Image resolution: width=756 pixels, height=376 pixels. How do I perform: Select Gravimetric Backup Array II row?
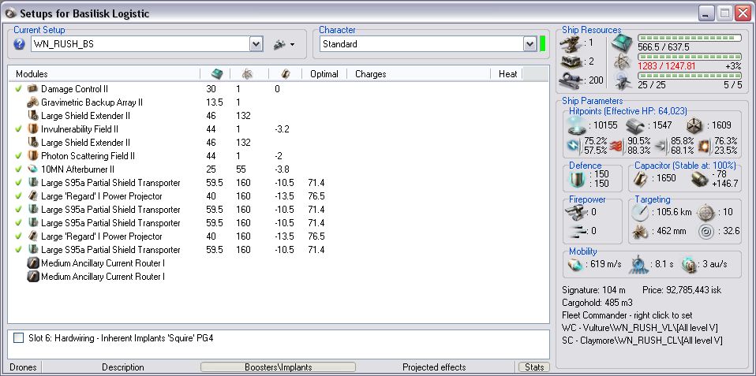(279, 102)
